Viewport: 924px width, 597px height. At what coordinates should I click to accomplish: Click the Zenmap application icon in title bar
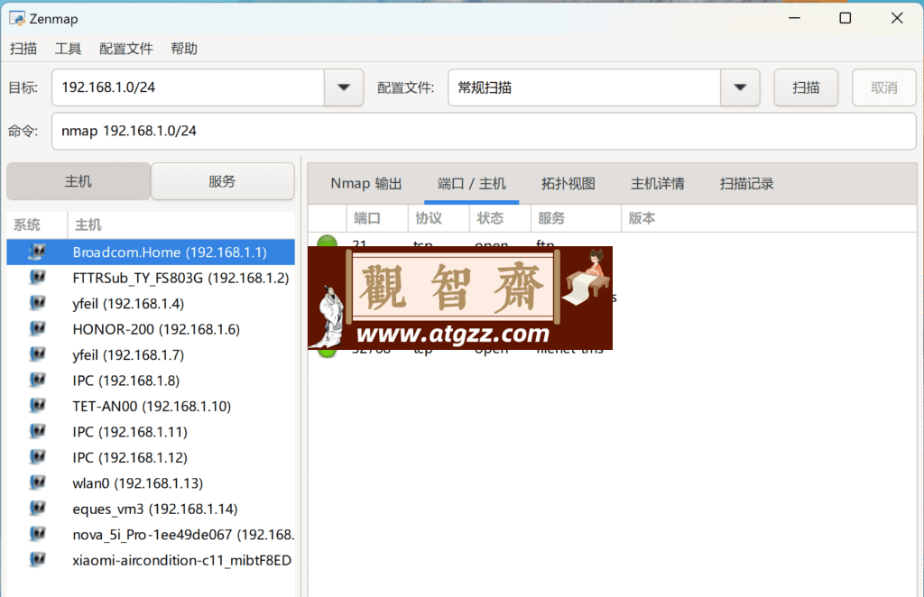(x=17, y=18)
